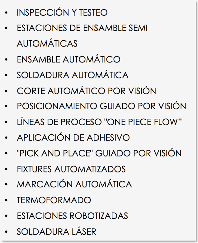The height and width of the screenshot is (243, 198).
Task: Select "PICK AND PLACE" GUIADO POR VISIÓN
Action: click(99, 153)
